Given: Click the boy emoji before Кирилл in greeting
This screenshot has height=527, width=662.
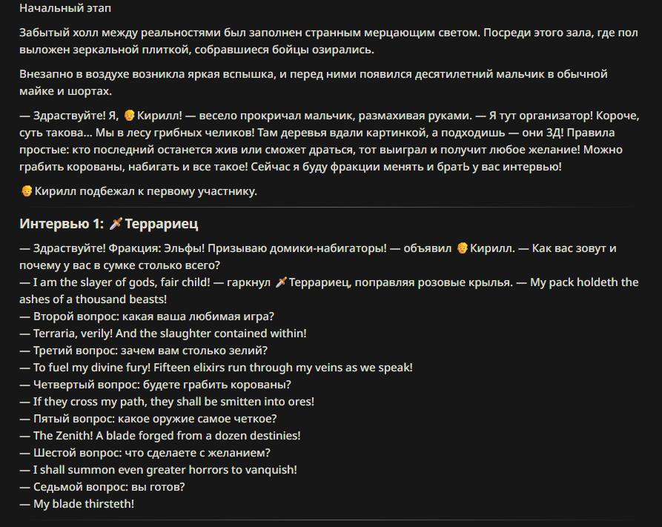Looking at the screenshot, I should tap(129, 116).
